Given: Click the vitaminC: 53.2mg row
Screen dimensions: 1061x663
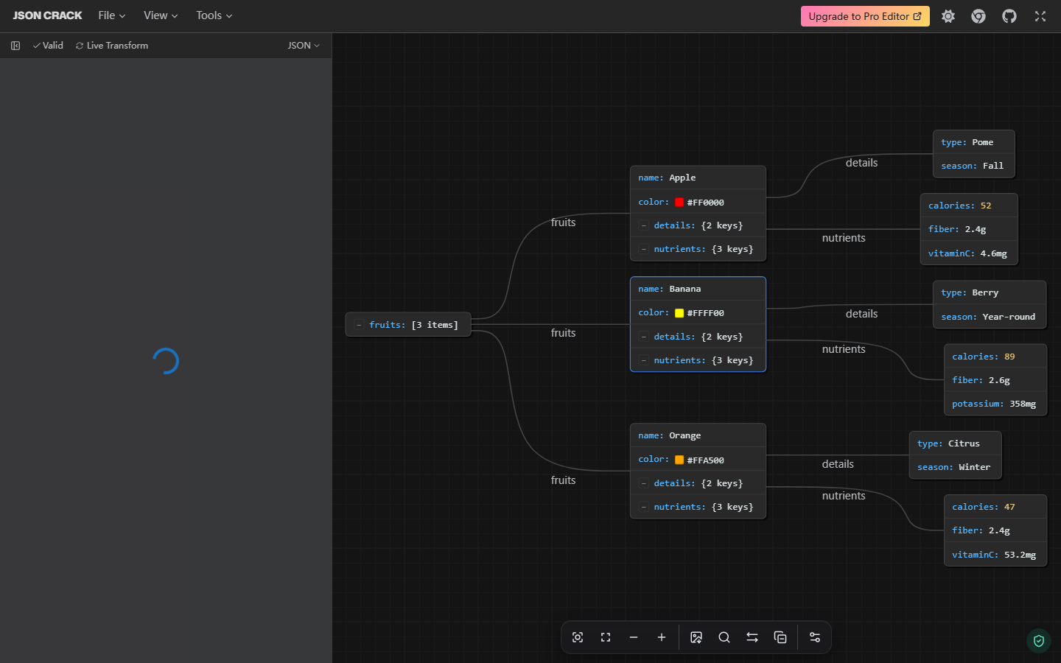Looking at the screenshot, I should 995,555.
